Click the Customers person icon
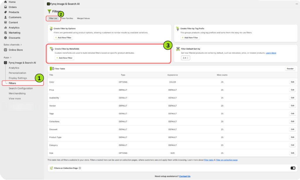 (x=5, y=17)
